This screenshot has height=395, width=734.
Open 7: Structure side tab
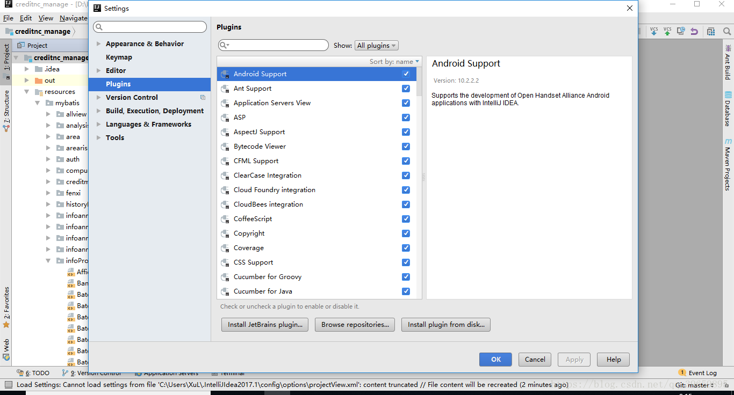coord(6,111)
